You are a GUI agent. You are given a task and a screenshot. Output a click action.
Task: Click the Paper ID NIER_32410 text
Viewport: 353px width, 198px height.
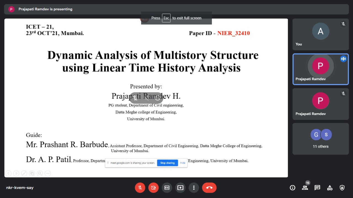(220, 33)
